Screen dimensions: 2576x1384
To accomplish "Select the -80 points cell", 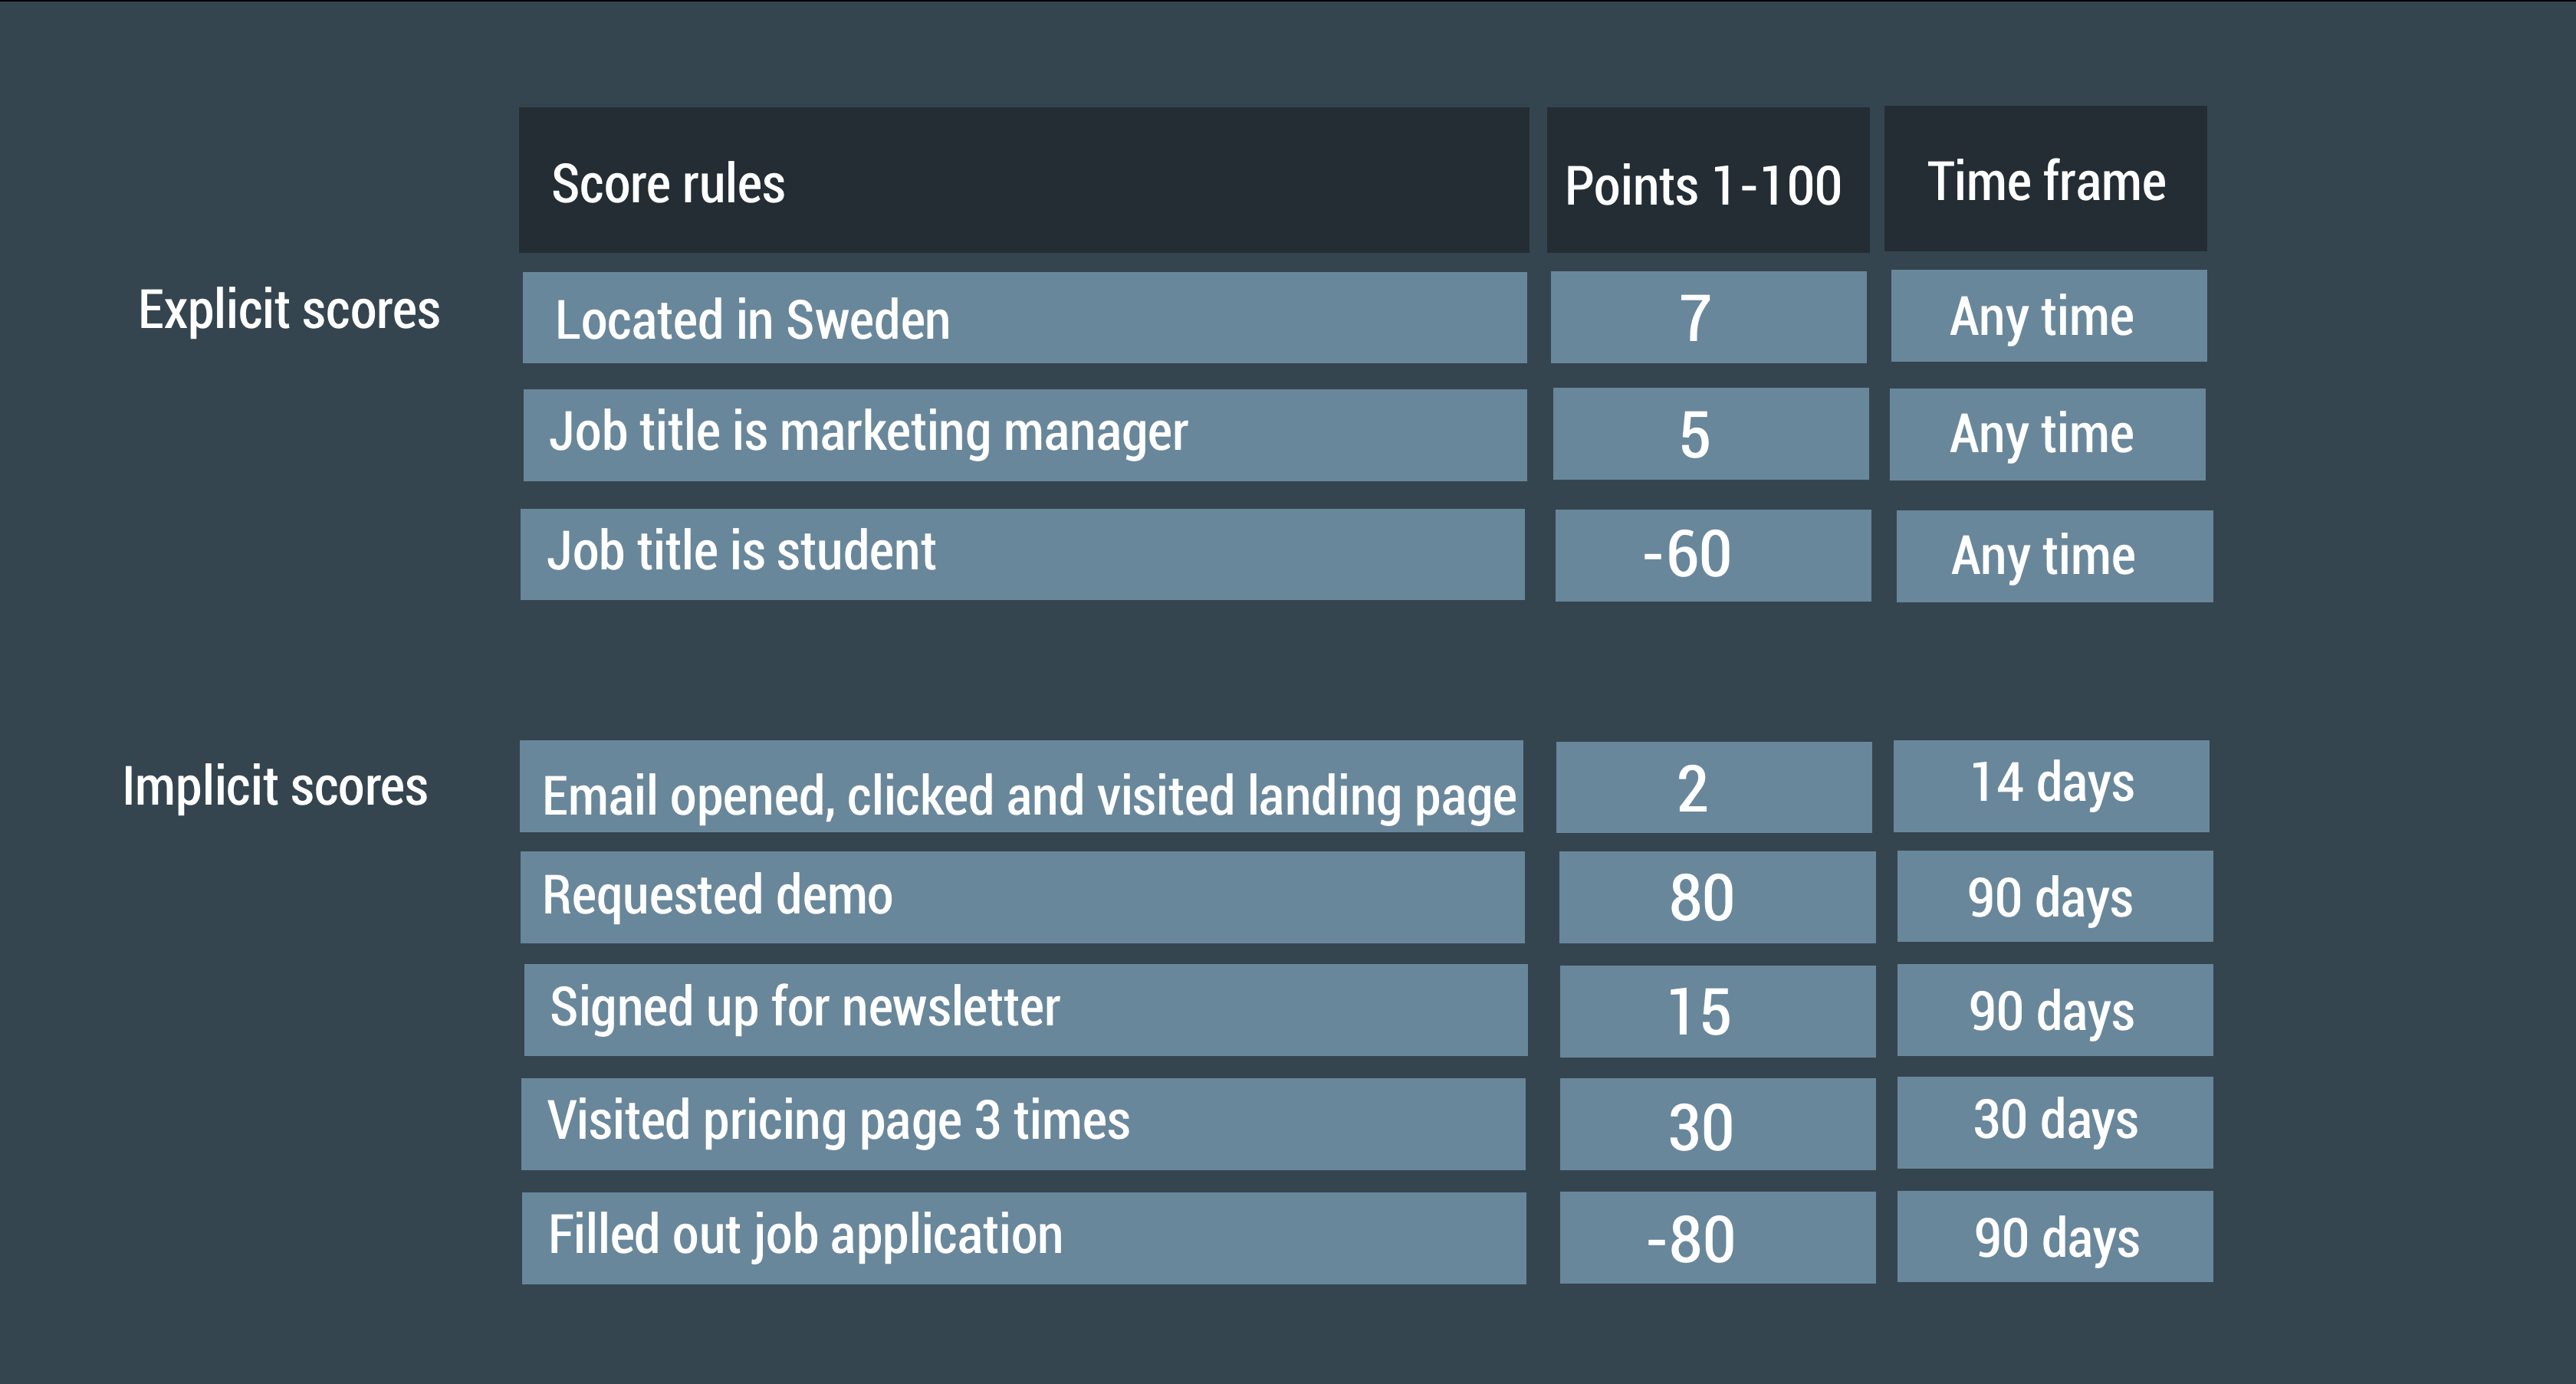I will click(1717, 1237).
